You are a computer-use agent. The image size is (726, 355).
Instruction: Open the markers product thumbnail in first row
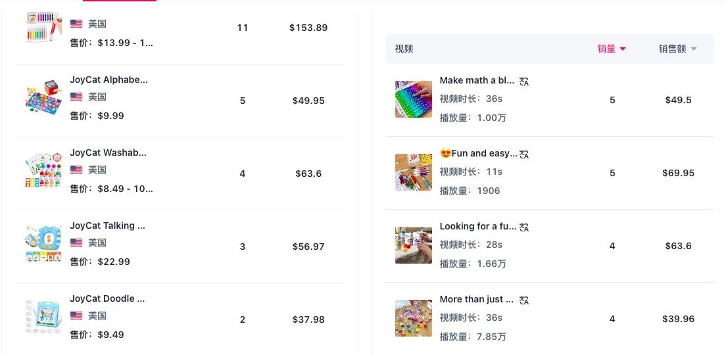[x=43, y=28]
